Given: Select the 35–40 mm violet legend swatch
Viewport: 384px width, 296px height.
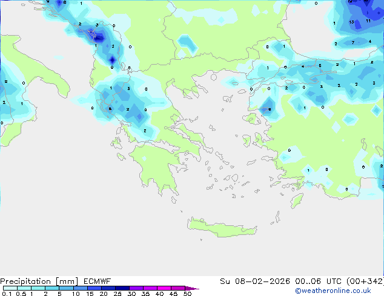Looking at the screenshot, I should tap(150, 288).
